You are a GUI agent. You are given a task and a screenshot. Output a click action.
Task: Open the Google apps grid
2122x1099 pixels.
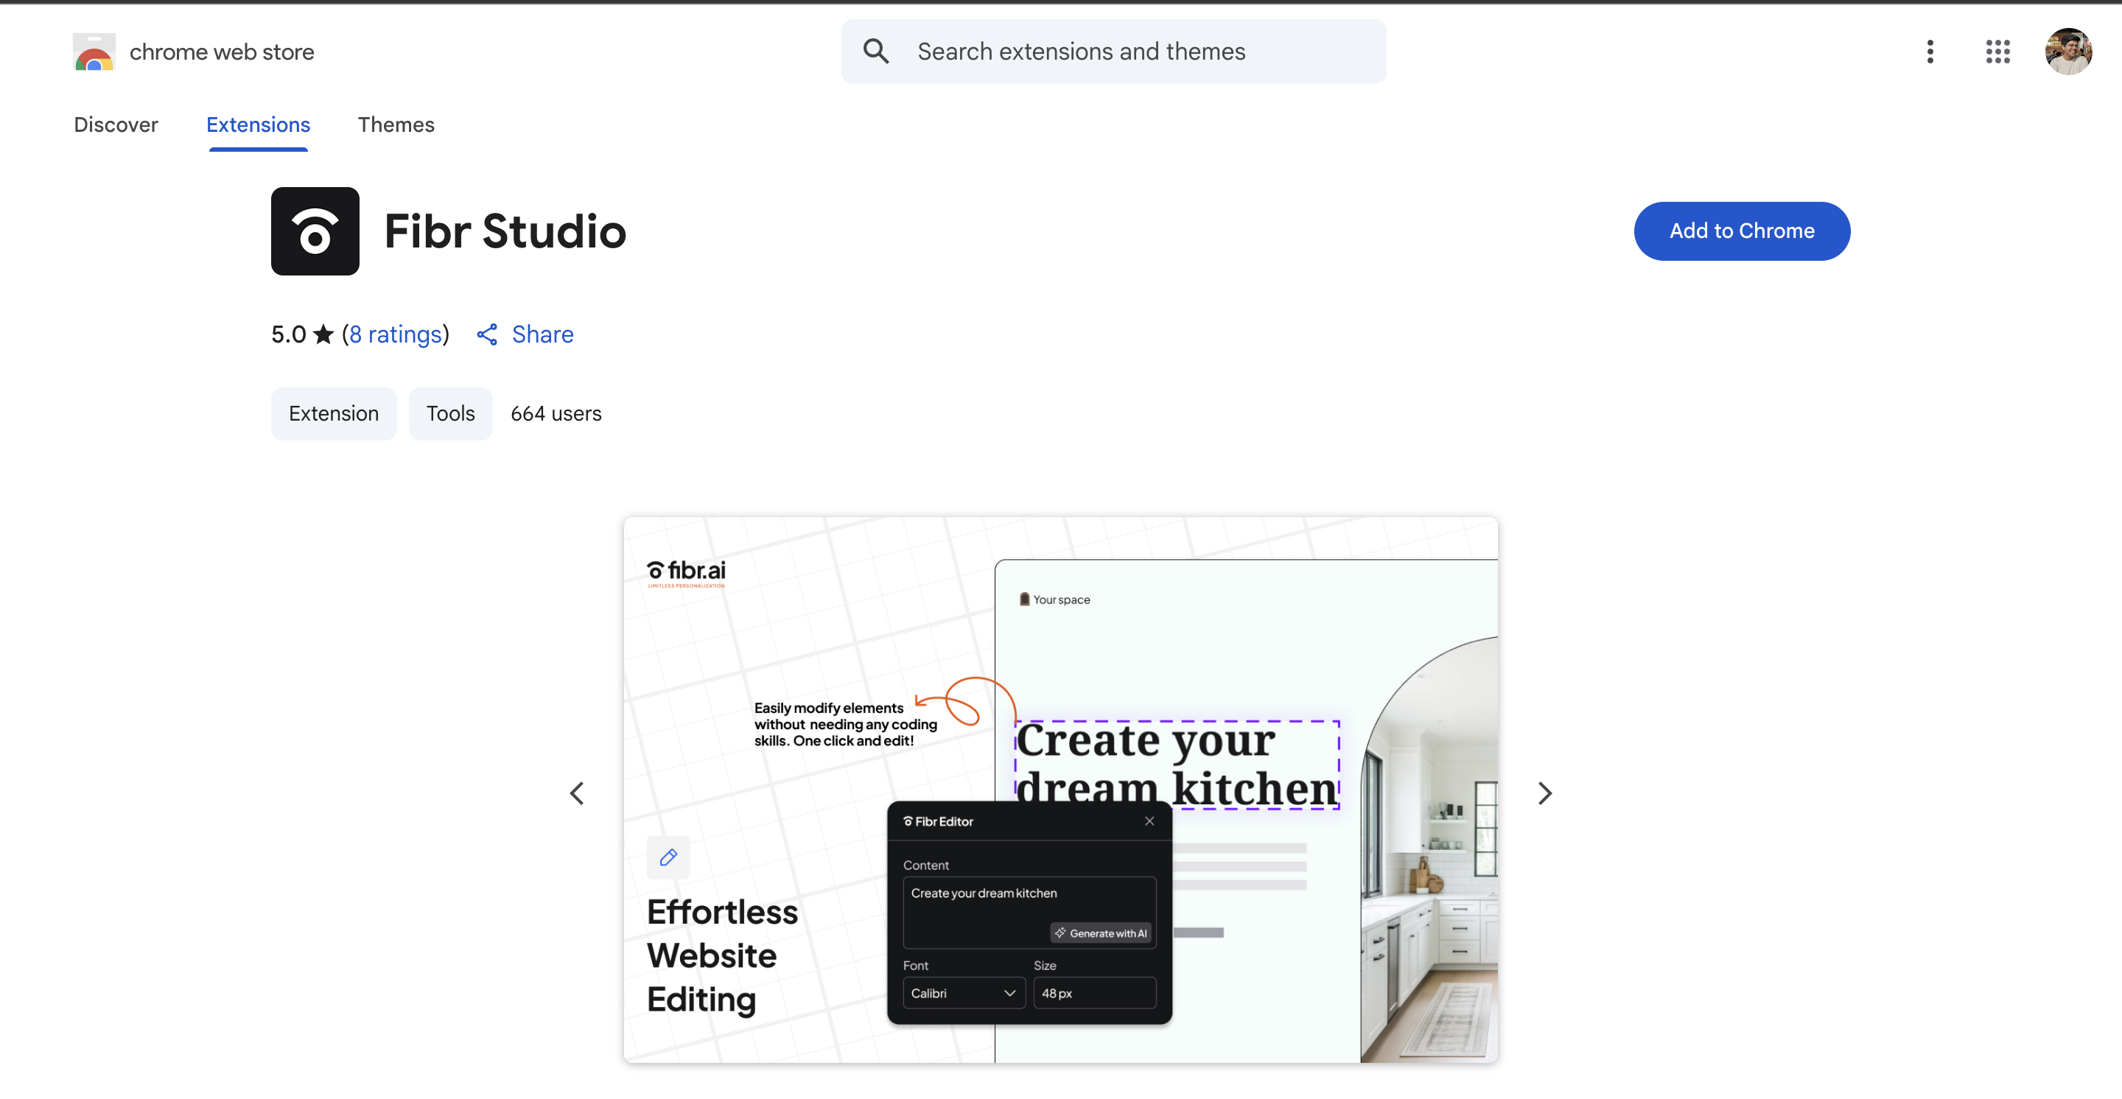[1997, 52]
